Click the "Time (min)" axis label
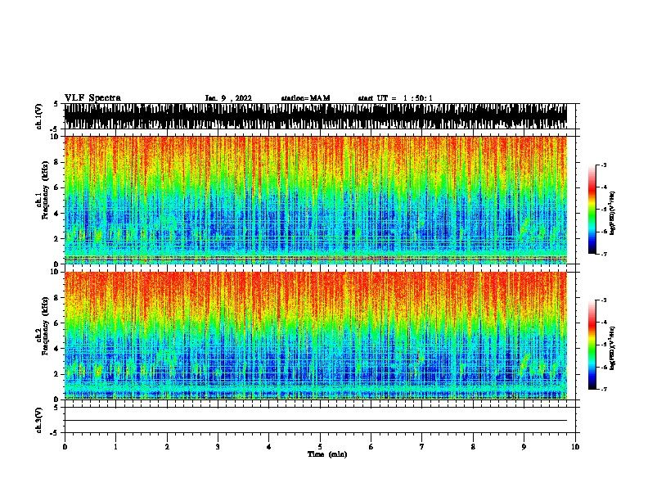648x501 pixels. click(x=327, y=454)
